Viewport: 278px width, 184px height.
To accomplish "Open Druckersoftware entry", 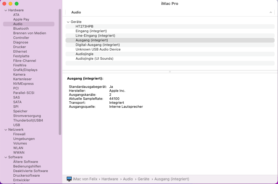I will point(26,175).
